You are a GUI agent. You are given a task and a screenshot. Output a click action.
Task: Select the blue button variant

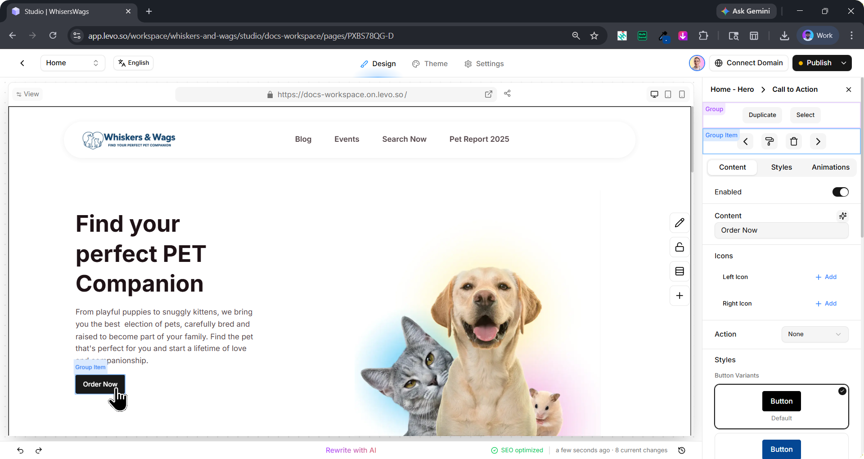781,449
